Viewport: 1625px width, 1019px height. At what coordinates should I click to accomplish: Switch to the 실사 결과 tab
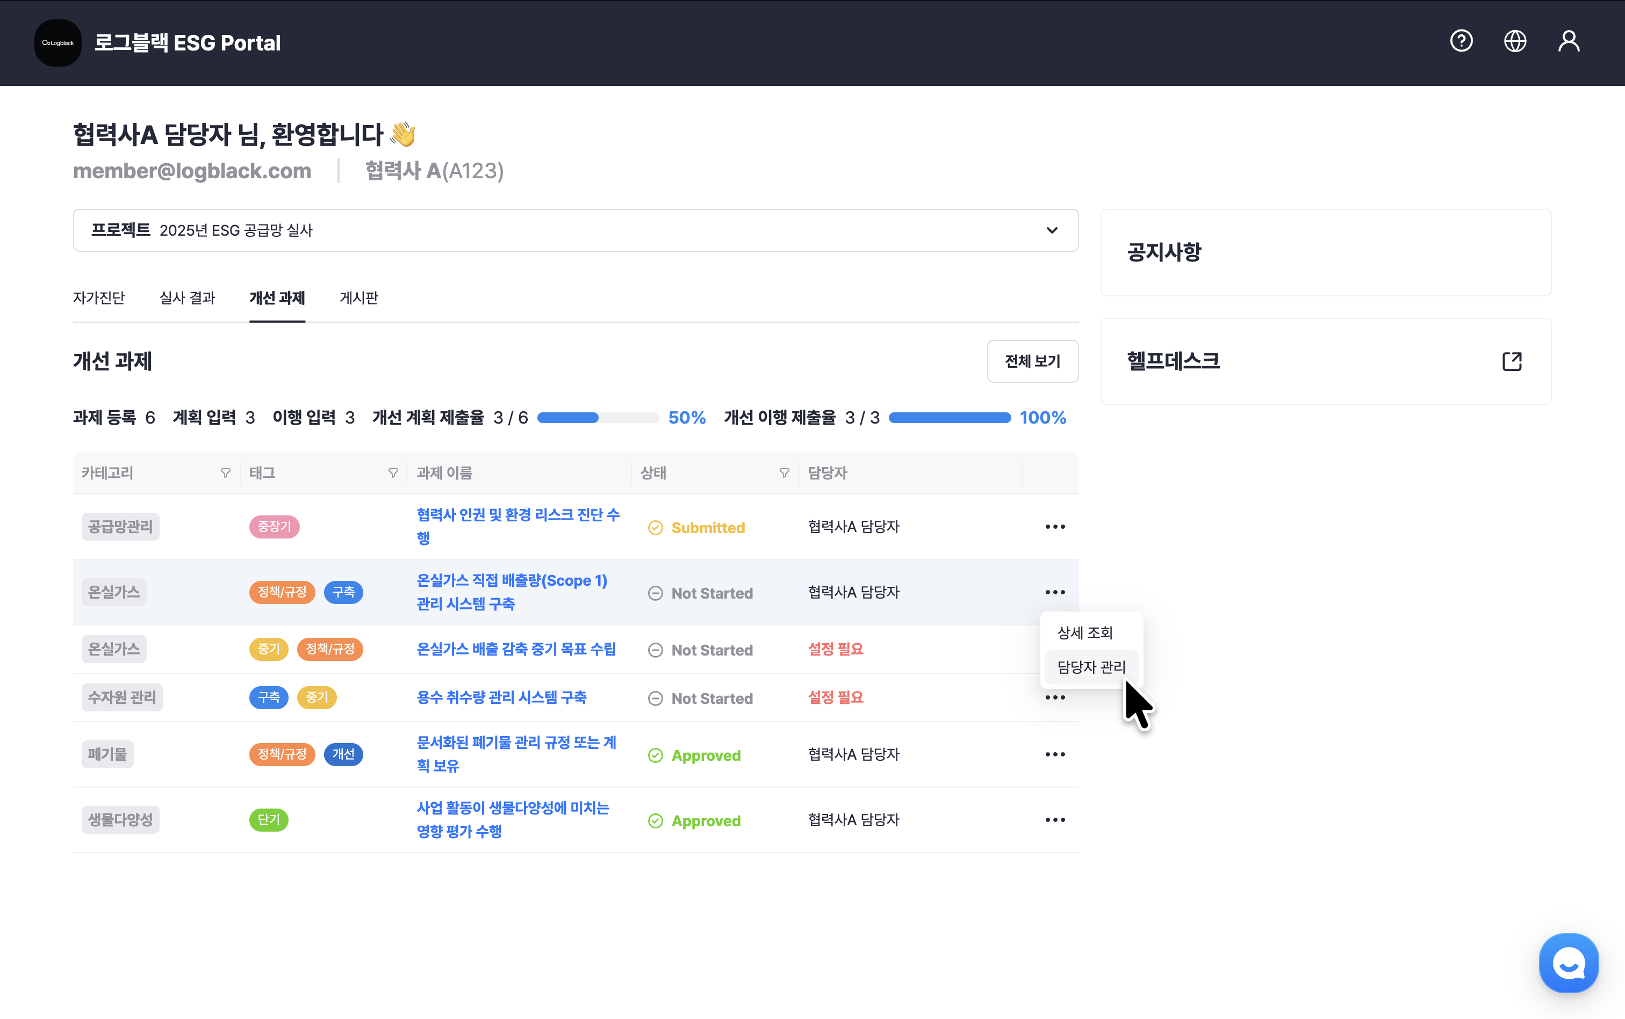tap(187, 298)
